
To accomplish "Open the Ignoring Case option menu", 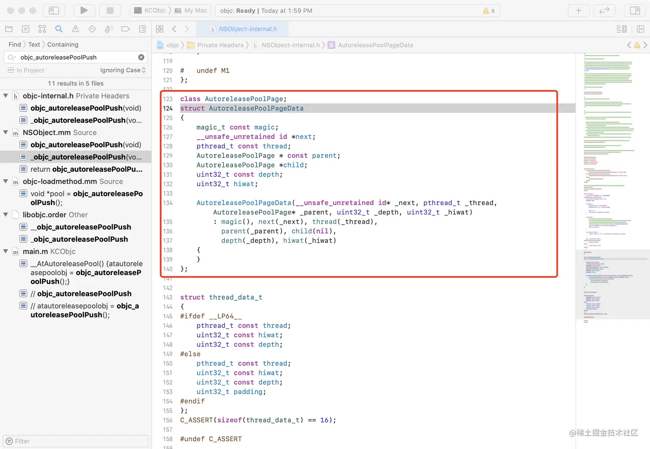I will [123, 70].
